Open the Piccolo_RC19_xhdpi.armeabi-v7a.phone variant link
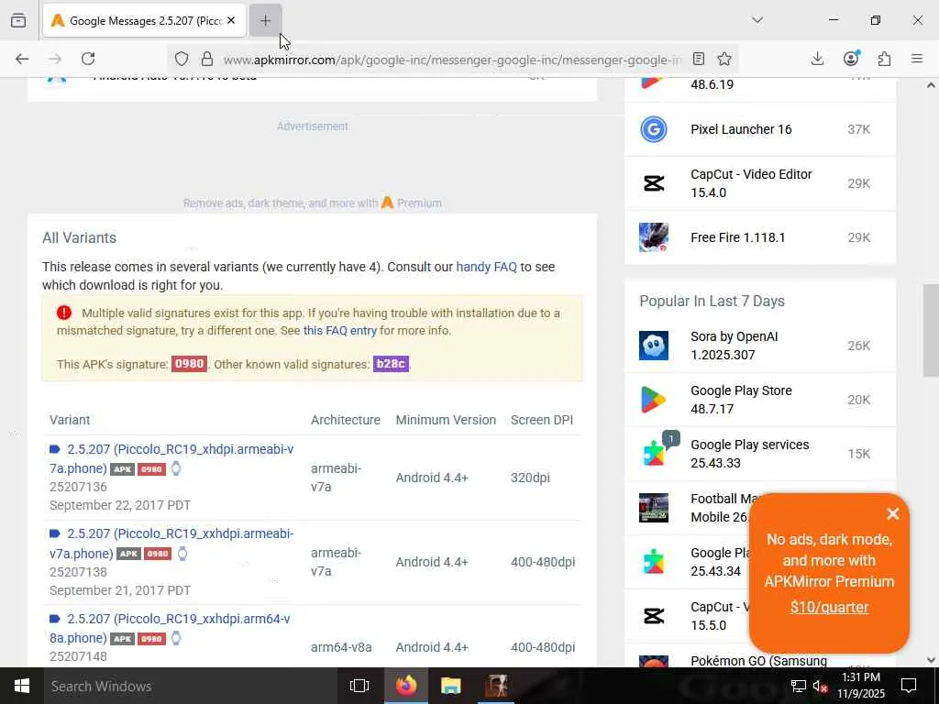The width and height of the screenshot is (939, 704). coord(171,458)
